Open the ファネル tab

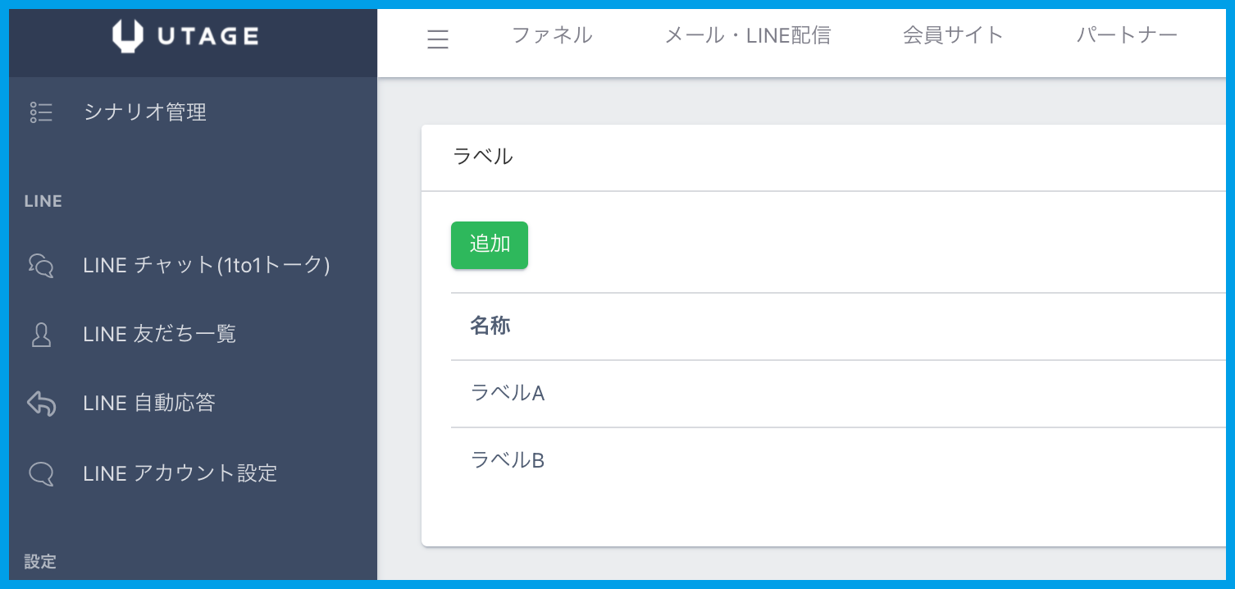[x=552, y=35]
